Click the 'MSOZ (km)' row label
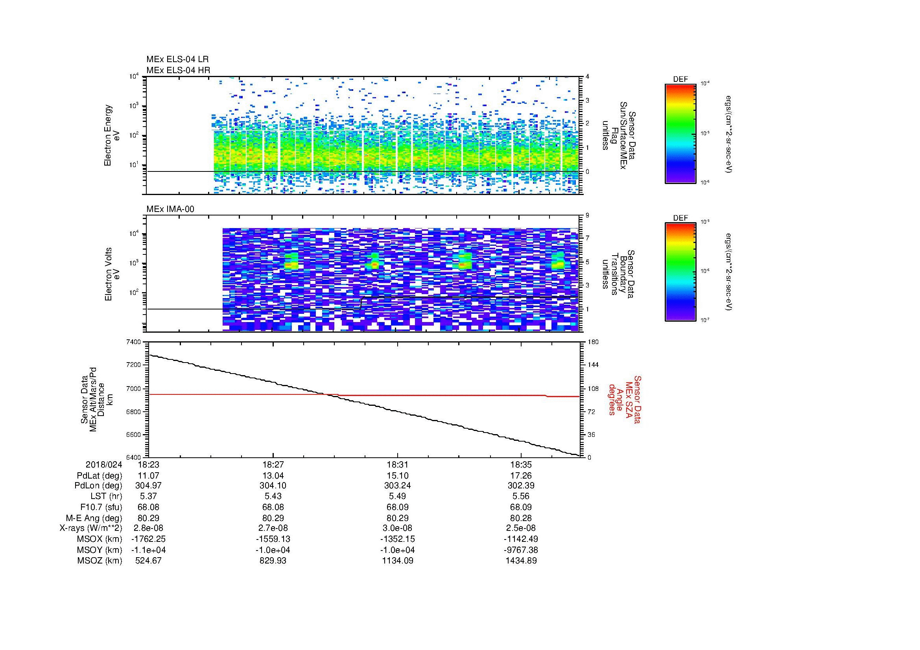920x650 pixels. click(x=100, y=561)
